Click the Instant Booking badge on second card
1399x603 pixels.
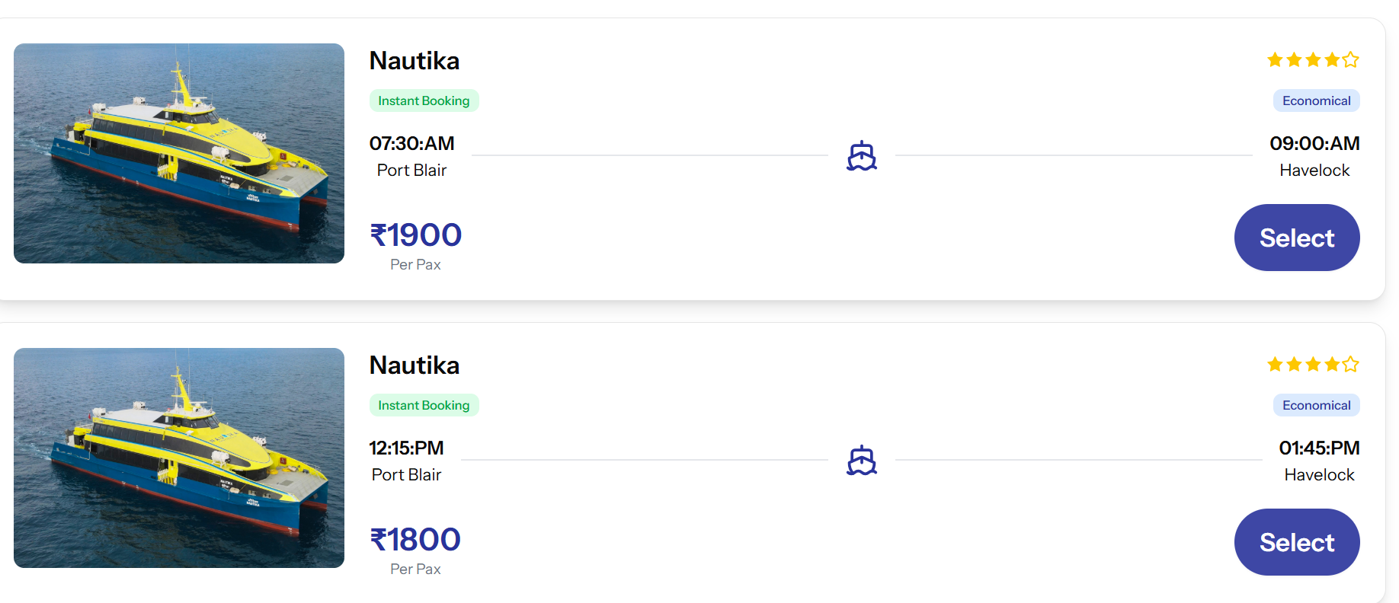coord(424,405)
